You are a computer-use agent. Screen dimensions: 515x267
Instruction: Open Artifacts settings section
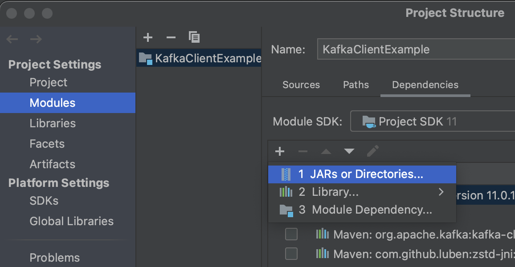pyautogui.click(x=53, y=164)
